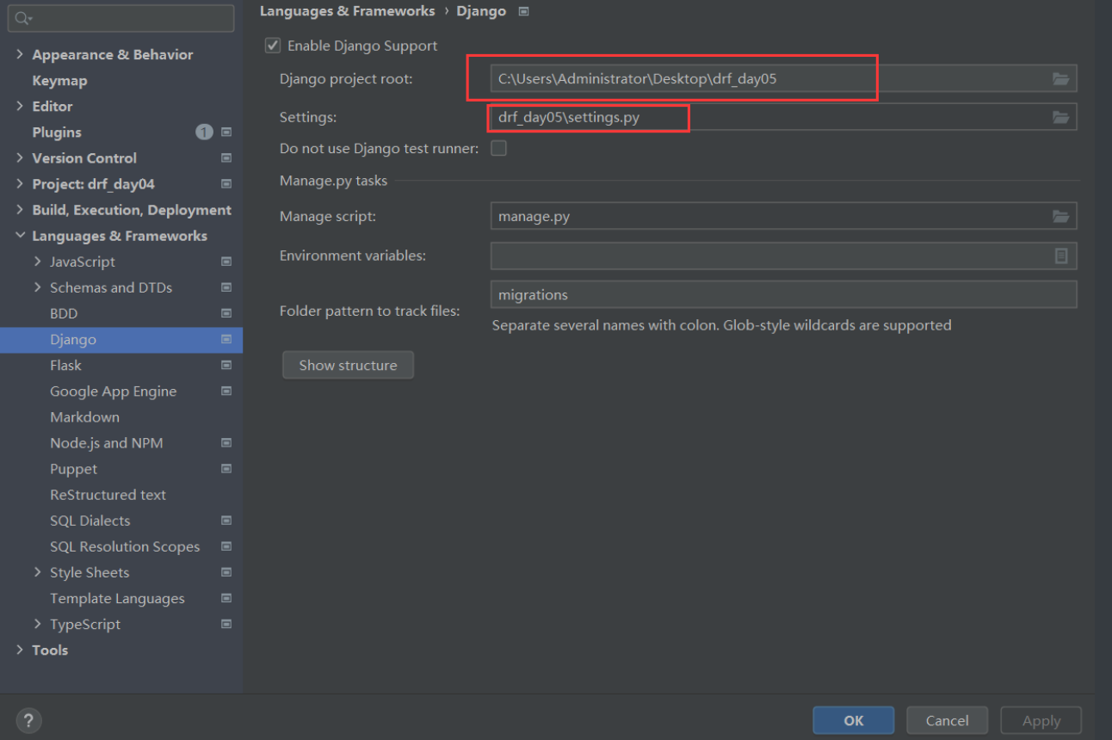Select Flask in the settings tree

(65, 366)
